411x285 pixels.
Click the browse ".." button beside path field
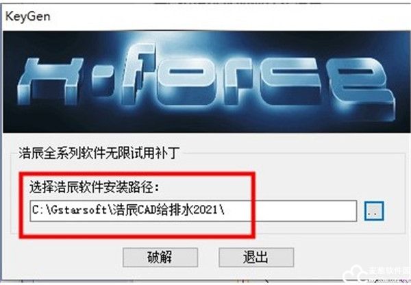374,211
